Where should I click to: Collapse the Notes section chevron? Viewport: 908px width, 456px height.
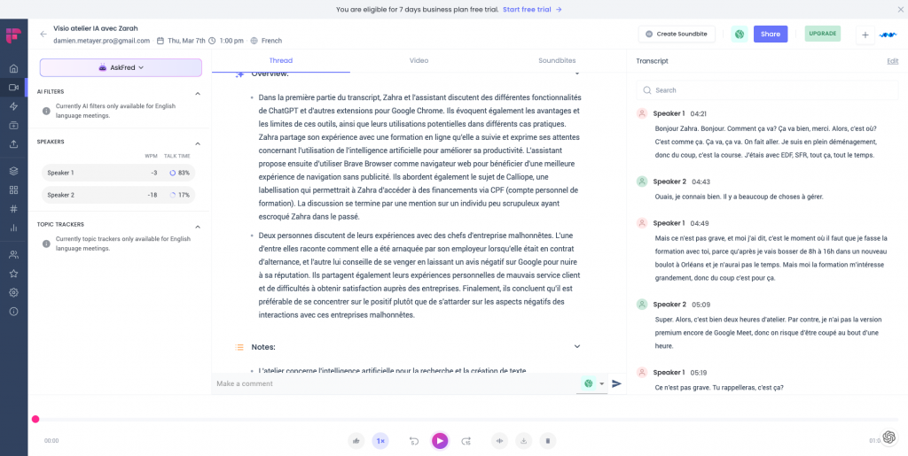577,347
